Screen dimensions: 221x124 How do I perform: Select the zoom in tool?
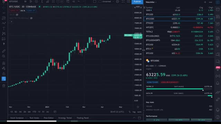coord(4,56)
